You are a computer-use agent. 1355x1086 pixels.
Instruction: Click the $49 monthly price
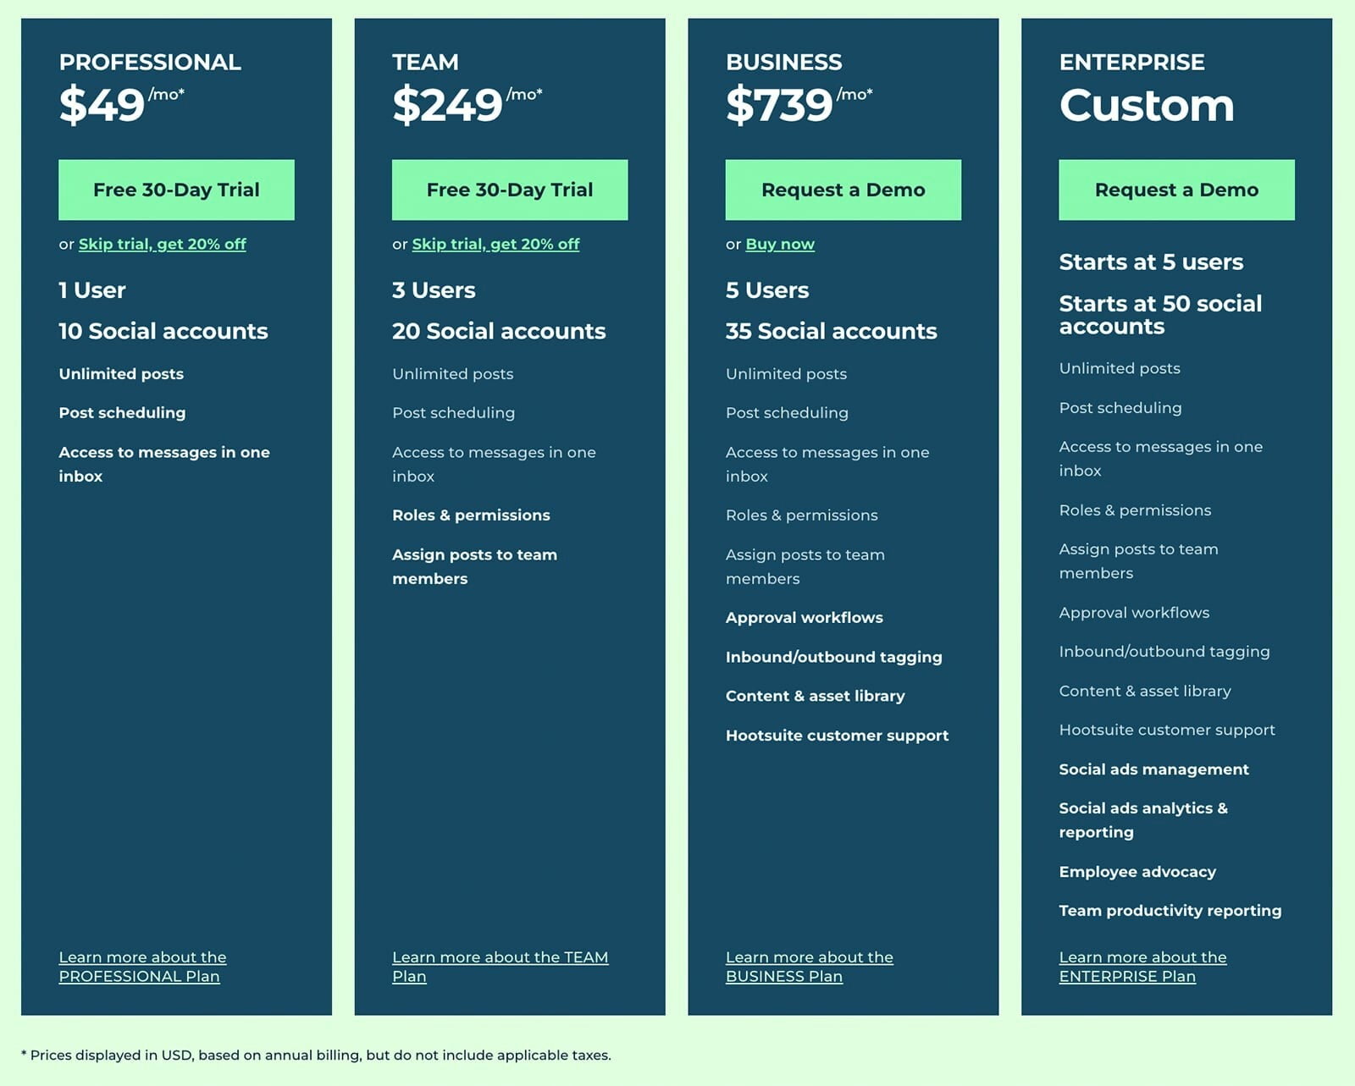(102, 105)
